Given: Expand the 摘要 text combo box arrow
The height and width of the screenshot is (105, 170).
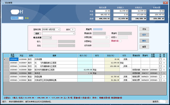Looking at the screenshot, I should 74,34.
